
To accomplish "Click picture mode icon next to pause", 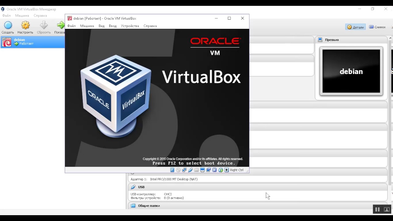I will click(387, 209).
